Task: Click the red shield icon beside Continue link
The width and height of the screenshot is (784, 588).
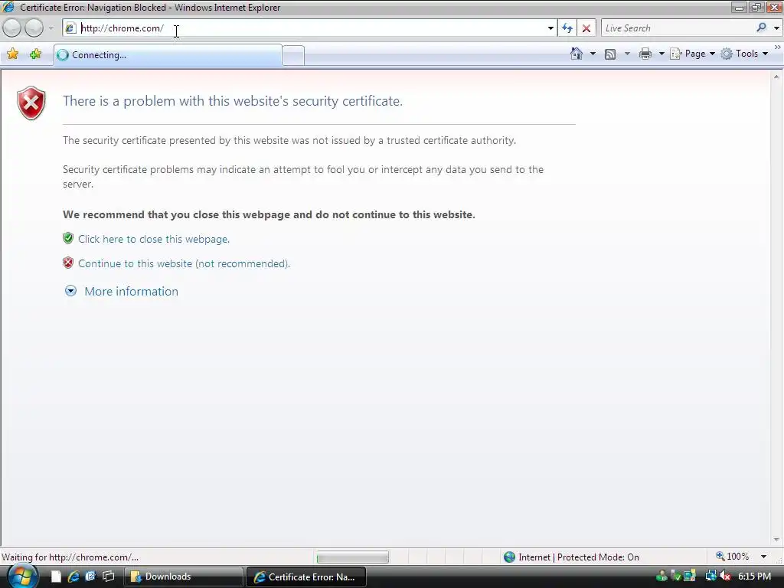Action: tap(68, 263)
